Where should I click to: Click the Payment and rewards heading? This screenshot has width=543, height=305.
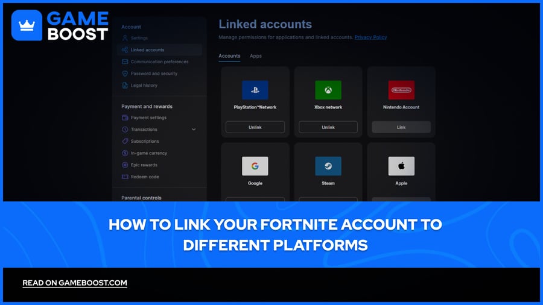pyautogui.click(x=147, y=107)
